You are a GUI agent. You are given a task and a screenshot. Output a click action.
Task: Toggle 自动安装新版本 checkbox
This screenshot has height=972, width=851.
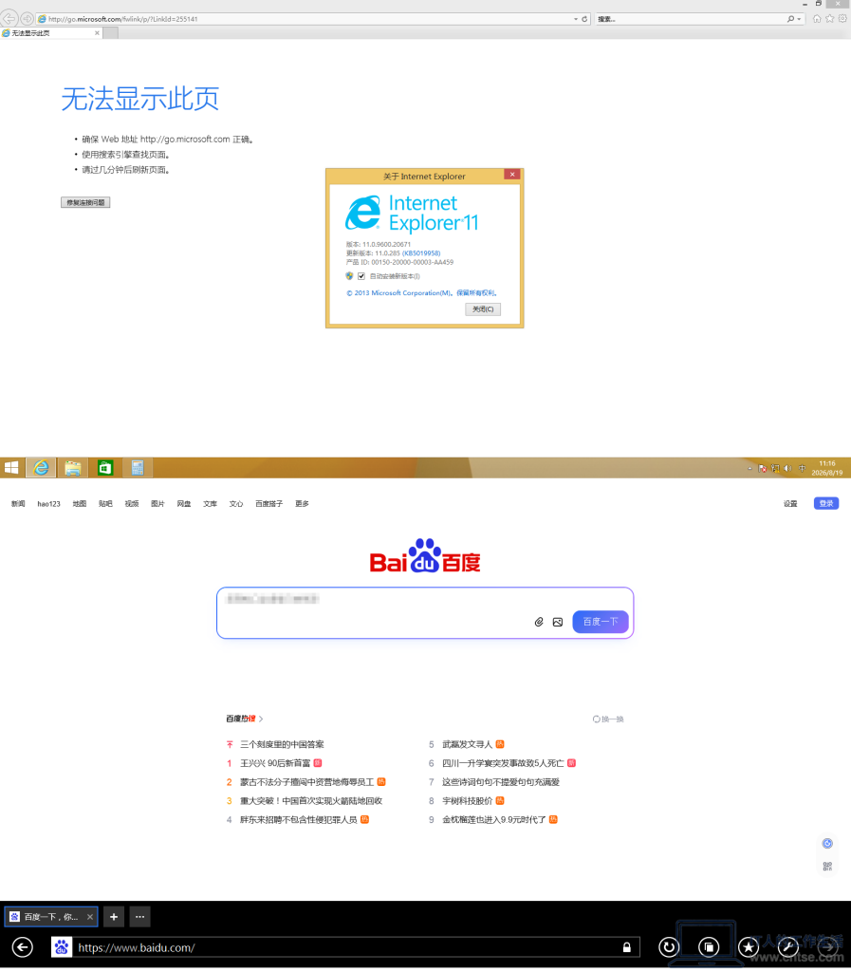[361, 276]
